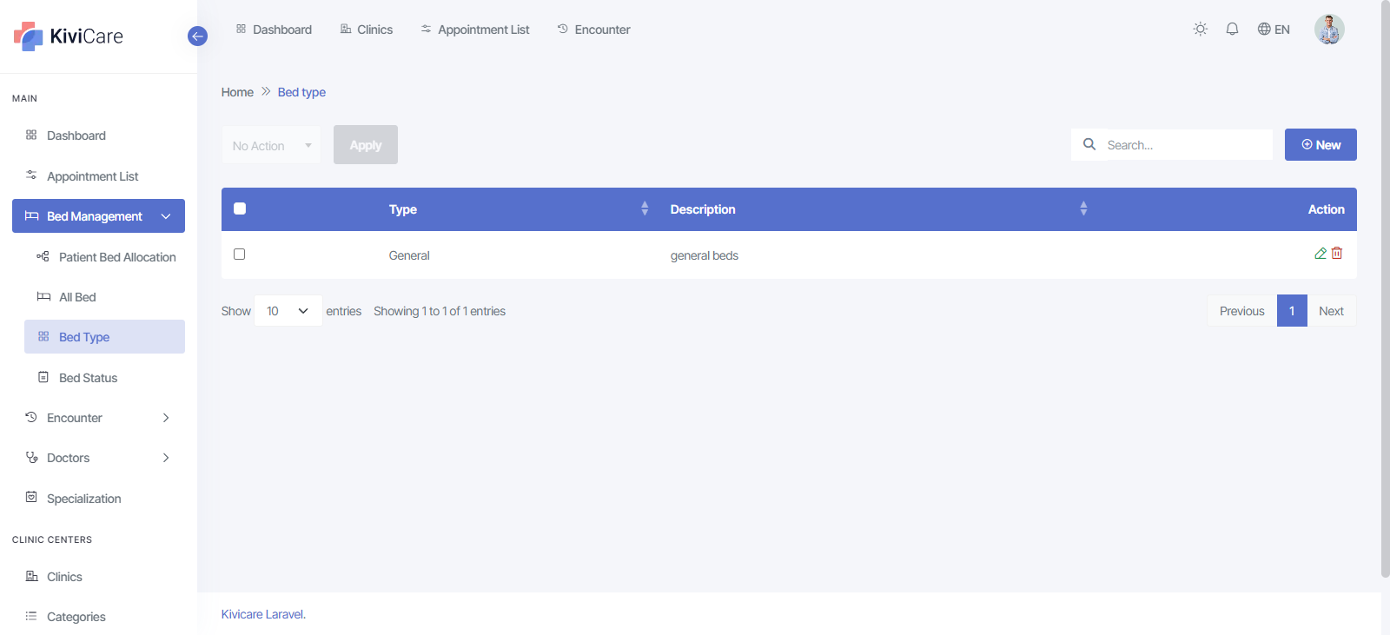The height and width of the screenshot is (635, 1390).
Task: Click the edit pencil icon for General row
Action: coord(1320,254)
